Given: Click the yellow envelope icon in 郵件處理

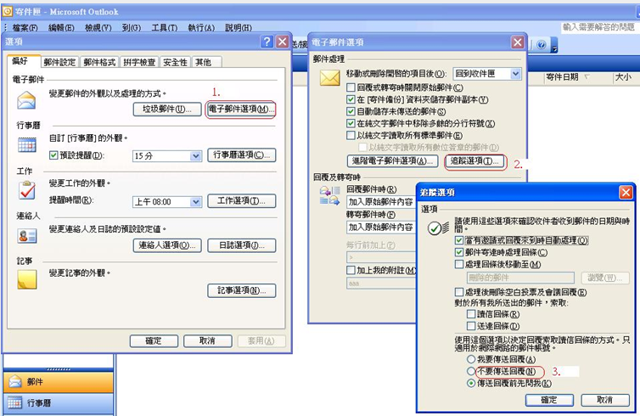Looking at the screenshot, I should (330, 77).
